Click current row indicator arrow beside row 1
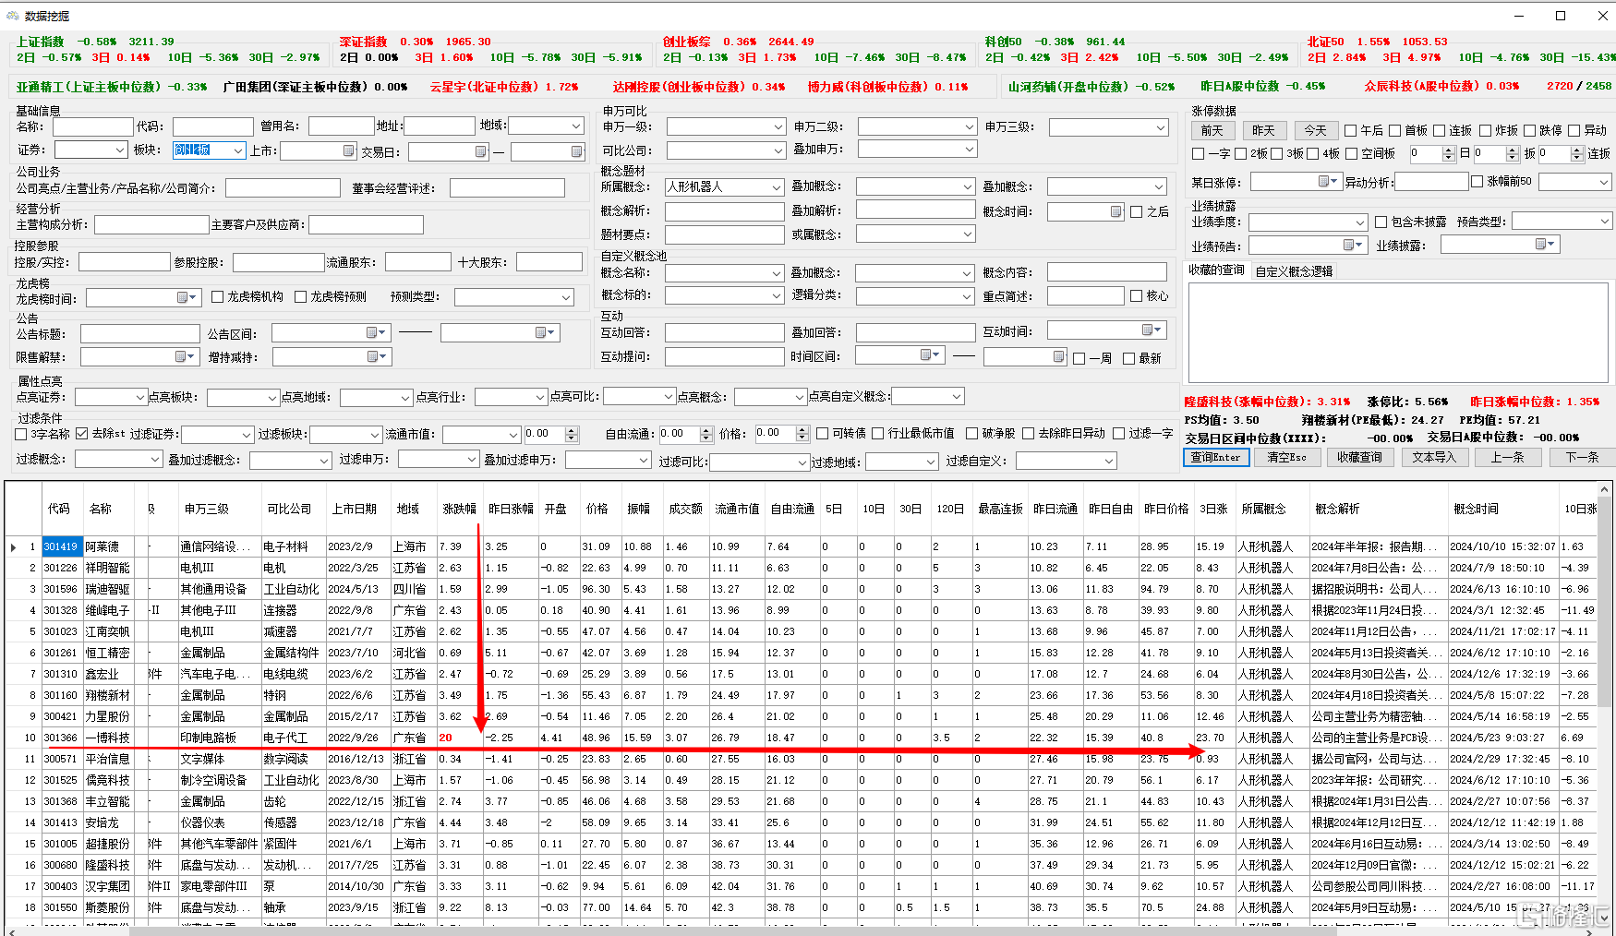This screenshot has width=1616, height=936. coord(13,547)
